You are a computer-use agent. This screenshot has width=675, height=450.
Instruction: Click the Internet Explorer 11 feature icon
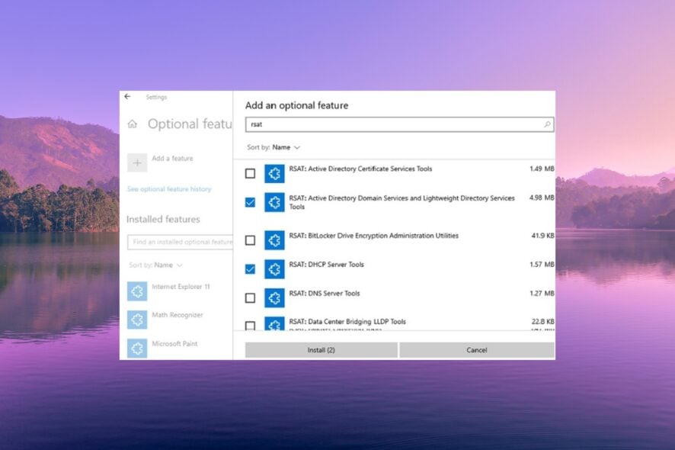pyautogui.click(x=137, y=291)
